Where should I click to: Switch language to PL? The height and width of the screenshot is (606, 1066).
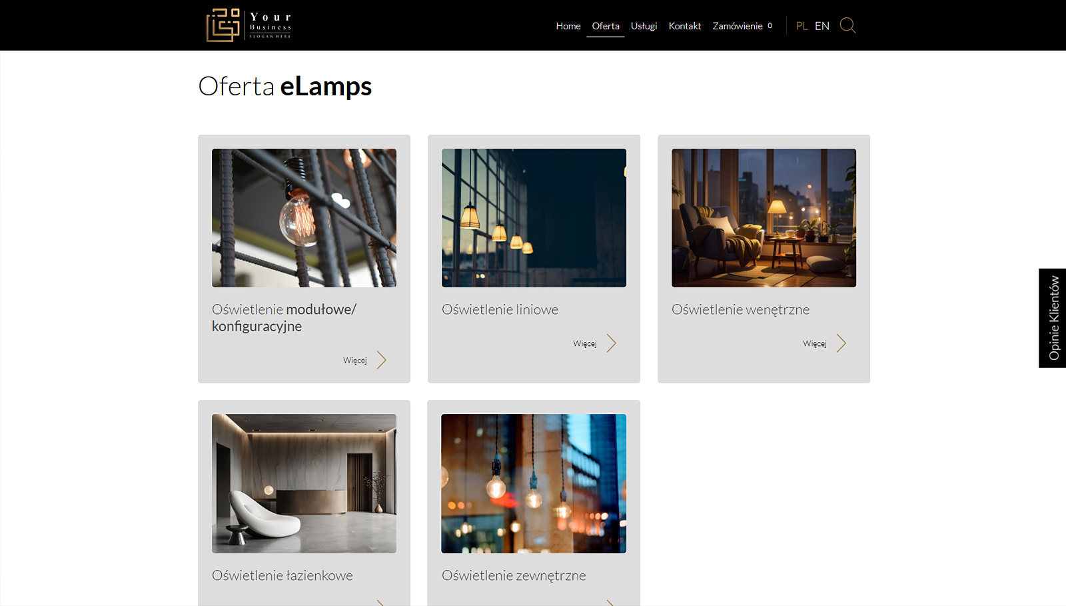click(801, 26)
